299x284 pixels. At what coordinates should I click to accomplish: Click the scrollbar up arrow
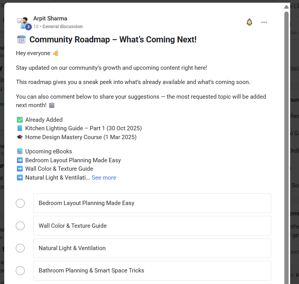286,7
